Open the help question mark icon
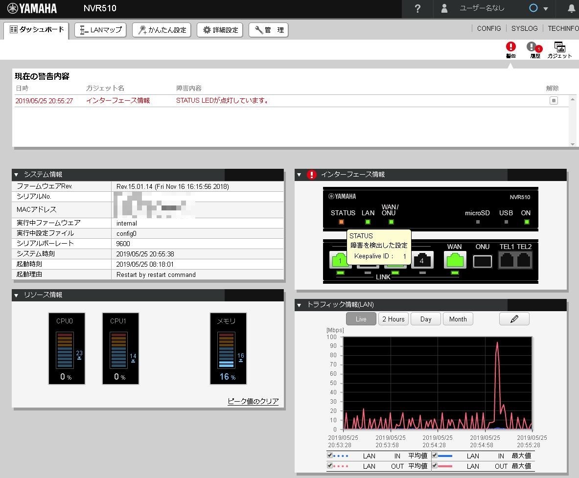The width and height of the screenshot is (579, 478). pyautogui.click(x=417, y=8)
